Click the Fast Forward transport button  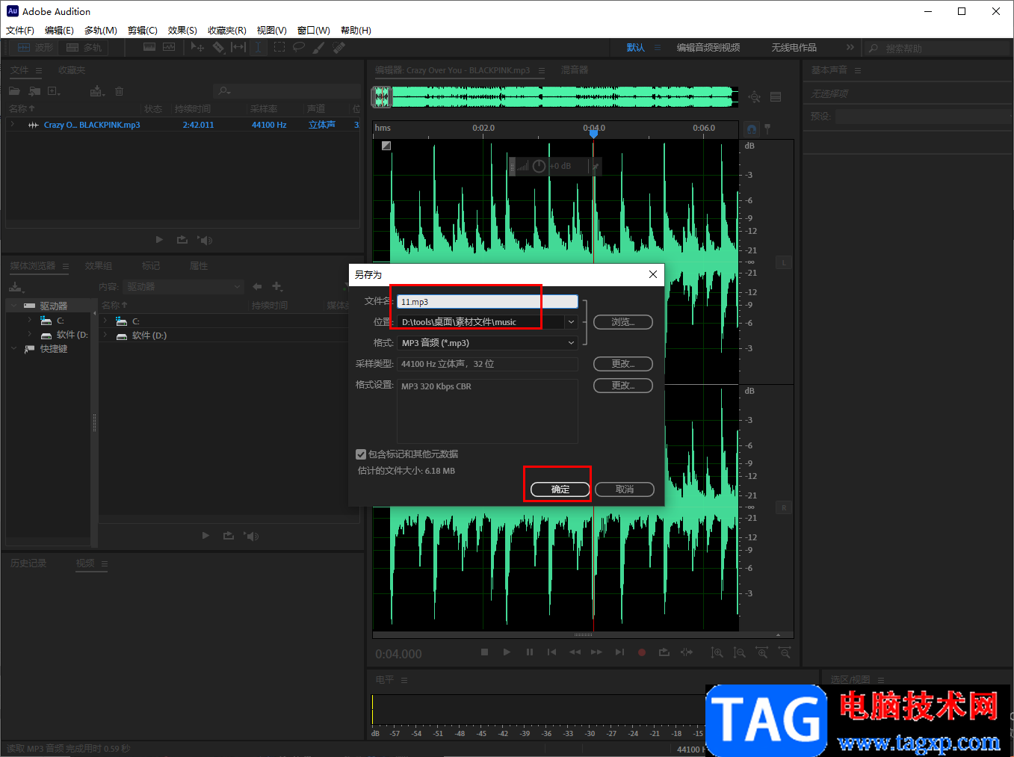596,652
